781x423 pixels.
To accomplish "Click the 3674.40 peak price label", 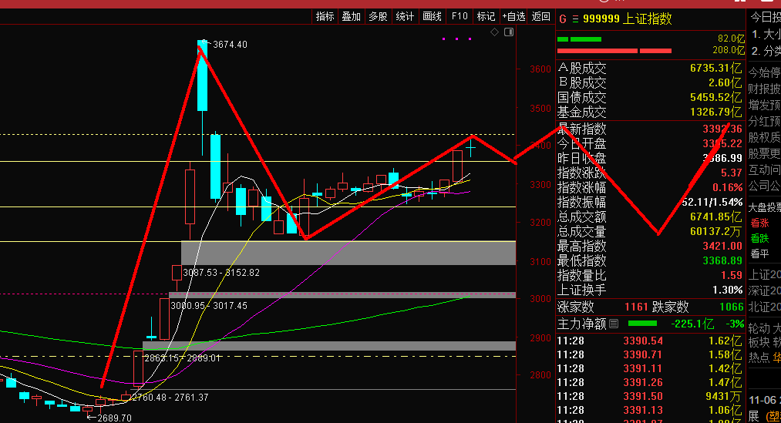I will (230, 45).
